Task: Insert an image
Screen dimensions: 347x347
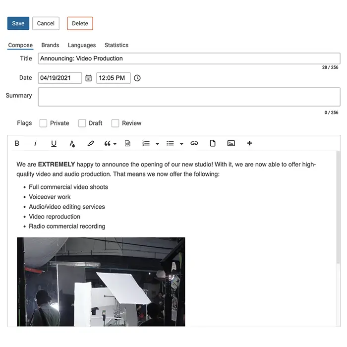Action: tap(231, 143)
